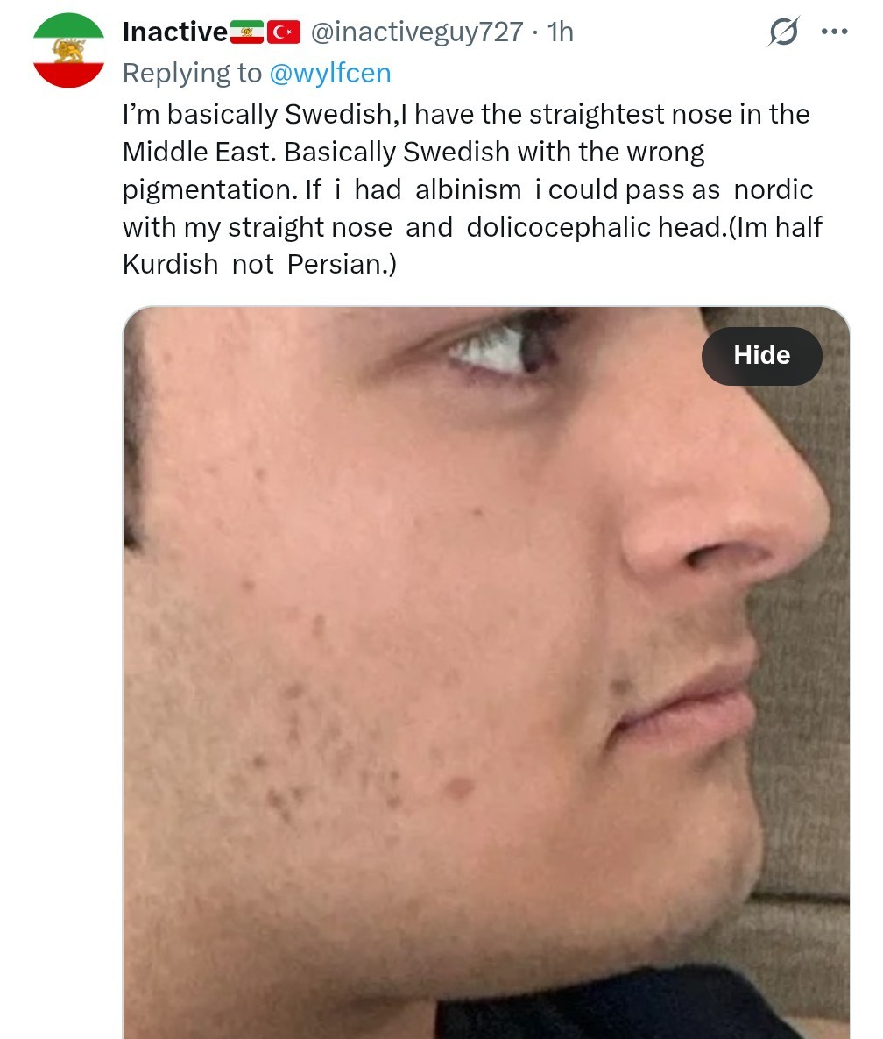Open the @wylfcen mention link
The width and height of the screenshot is (883, 1039).
tap(330, 73)
